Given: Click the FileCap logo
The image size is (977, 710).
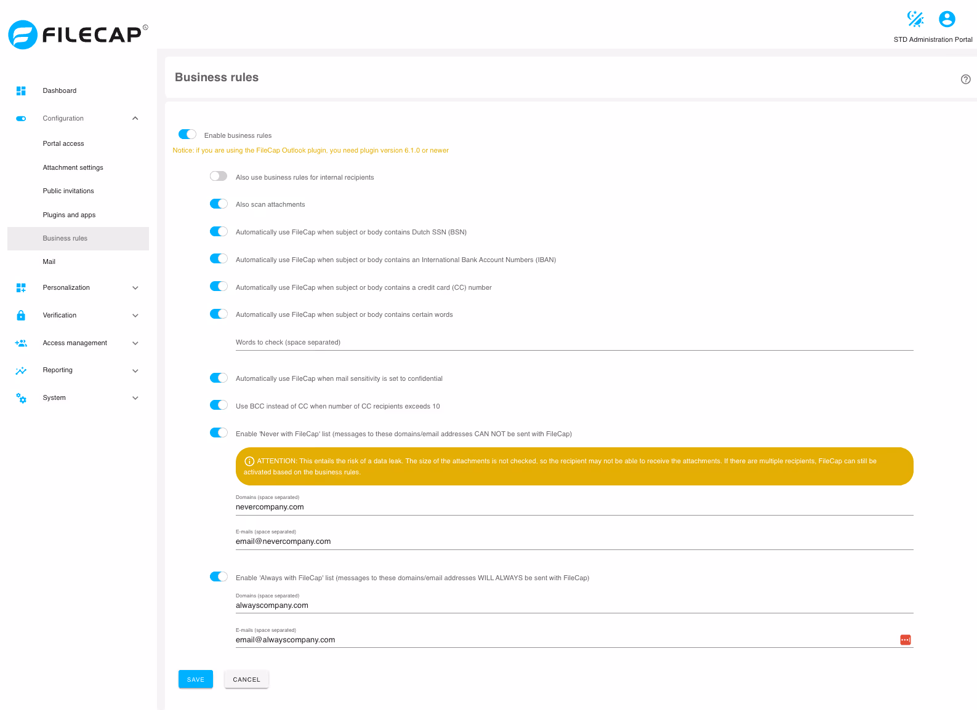Looking at the screenshot, I should (x=78, y=34).
